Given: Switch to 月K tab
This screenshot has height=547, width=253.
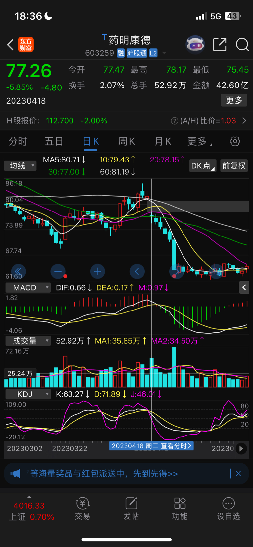Looking at the screenshot, I should point(163,141).
